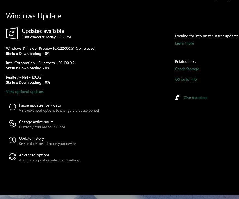Minimize the Settings window
The image size is (239, 199).
point(215,1)
